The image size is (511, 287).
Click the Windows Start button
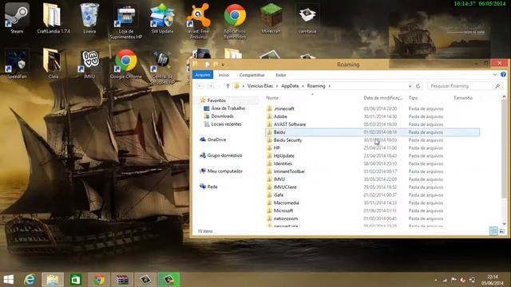pyautogui.click(x=9, y=280)
